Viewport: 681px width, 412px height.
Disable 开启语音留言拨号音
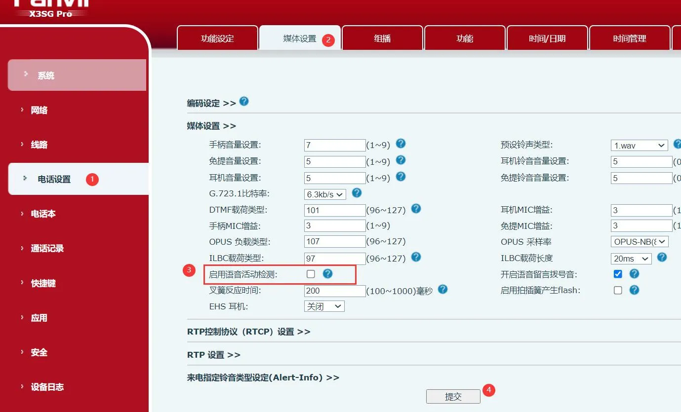(618, 273)
